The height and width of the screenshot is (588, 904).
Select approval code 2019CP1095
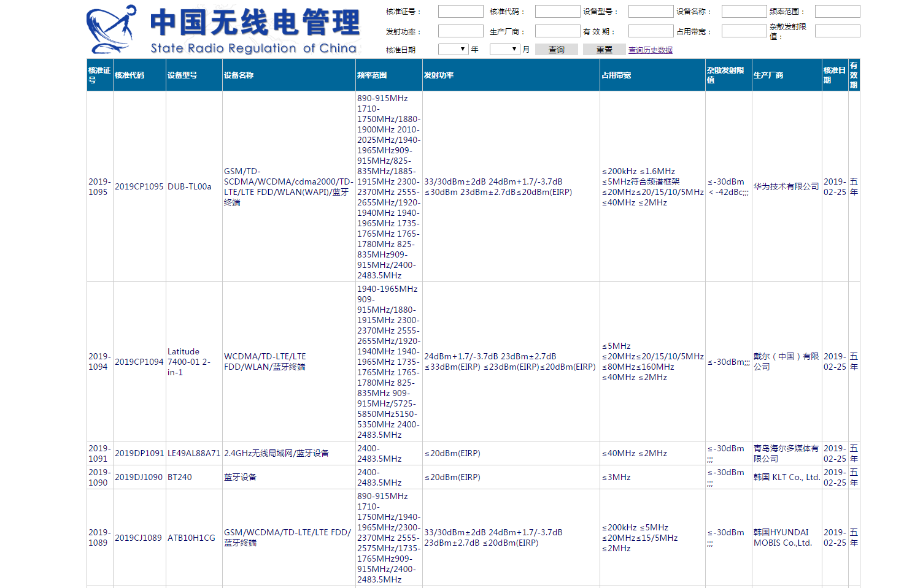tap(139, 186)
